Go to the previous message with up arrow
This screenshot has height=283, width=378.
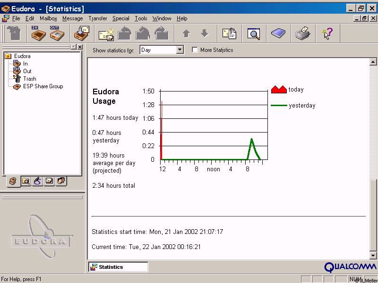[x=186, y=33]
